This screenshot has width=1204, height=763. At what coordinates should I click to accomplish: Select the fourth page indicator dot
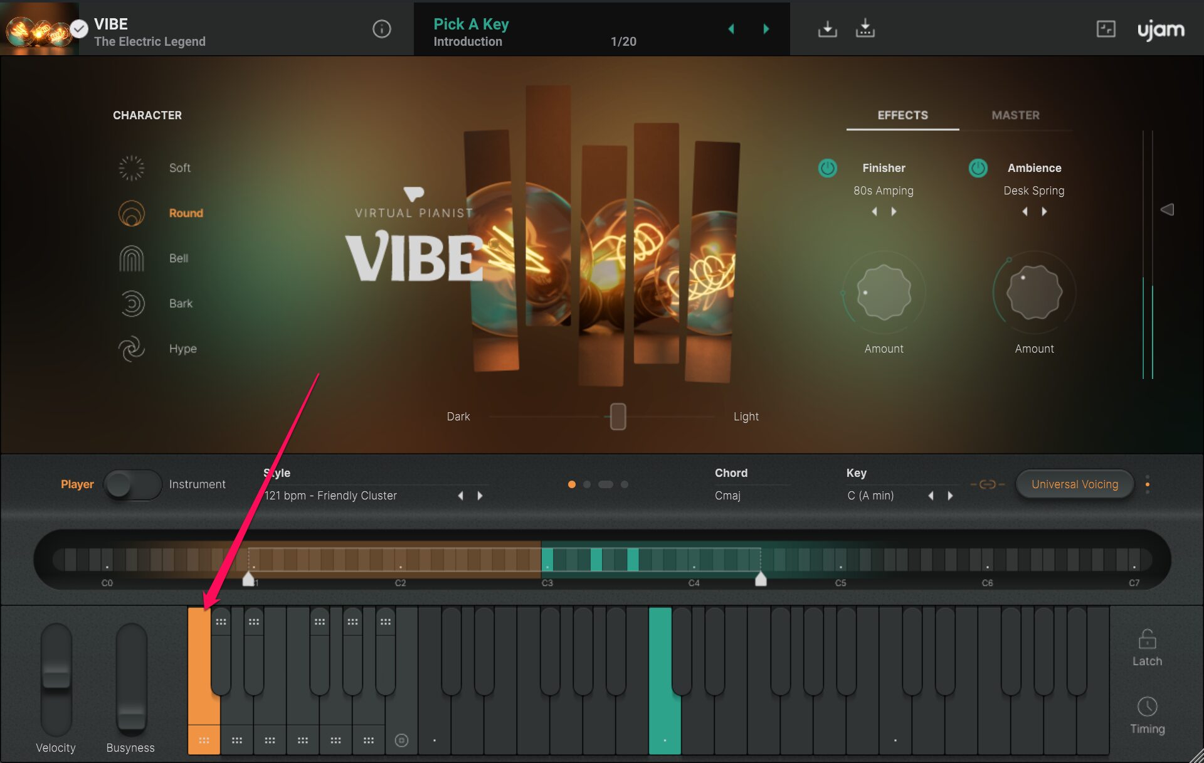click(x=625, y=484)
